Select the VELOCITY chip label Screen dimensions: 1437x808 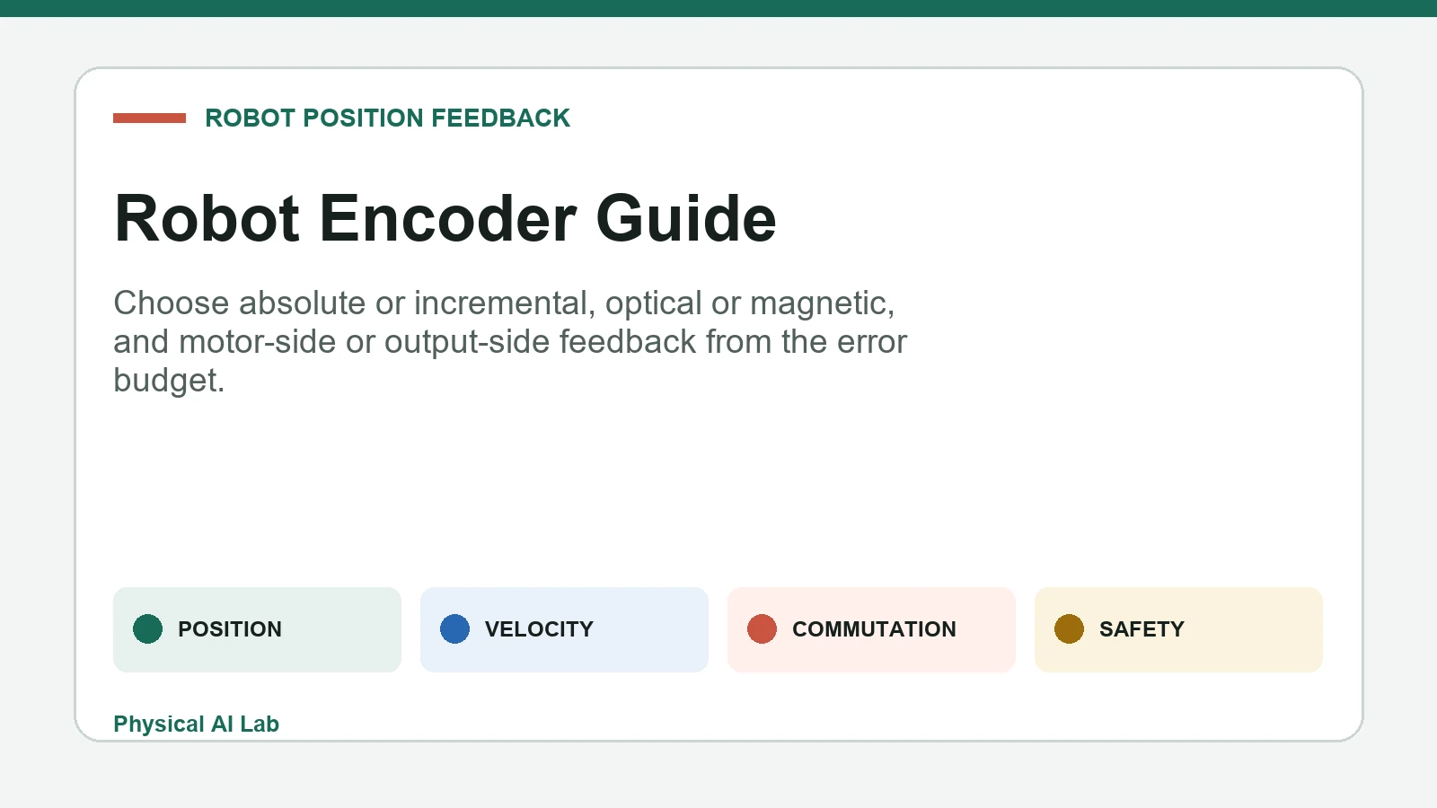[539, 629]
